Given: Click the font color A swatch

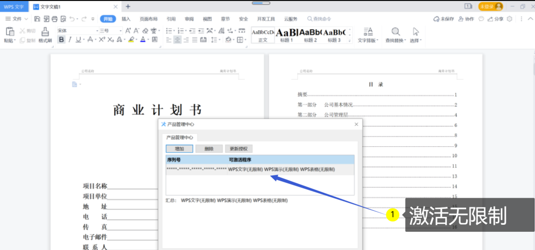Looking at the screenshot, I should [143, 40].
